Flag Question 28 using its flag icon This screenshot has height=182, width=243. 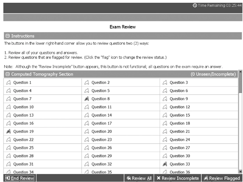point(8,156)
